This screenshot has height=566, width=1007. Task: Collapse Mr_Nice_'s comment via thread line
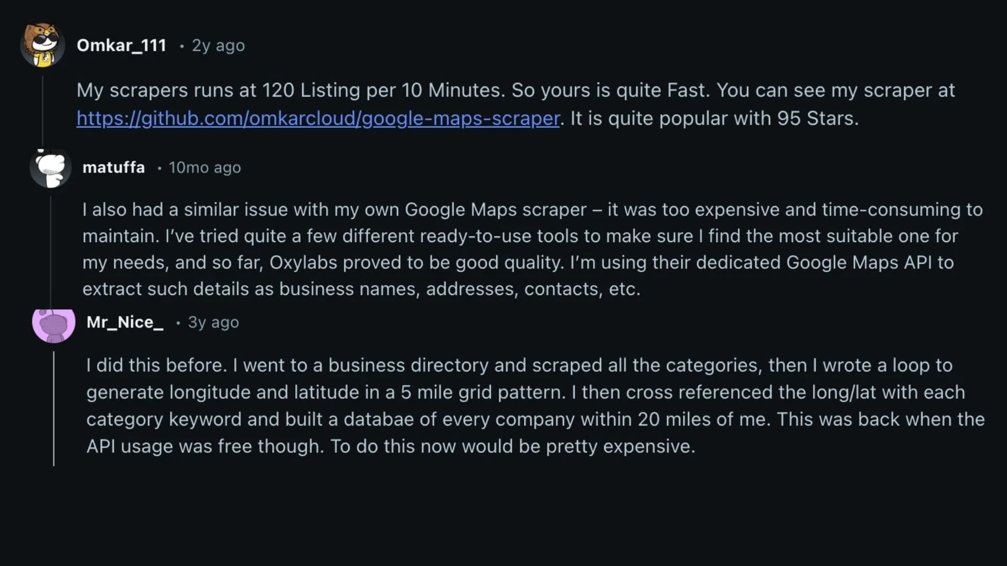tap(53, 409)
